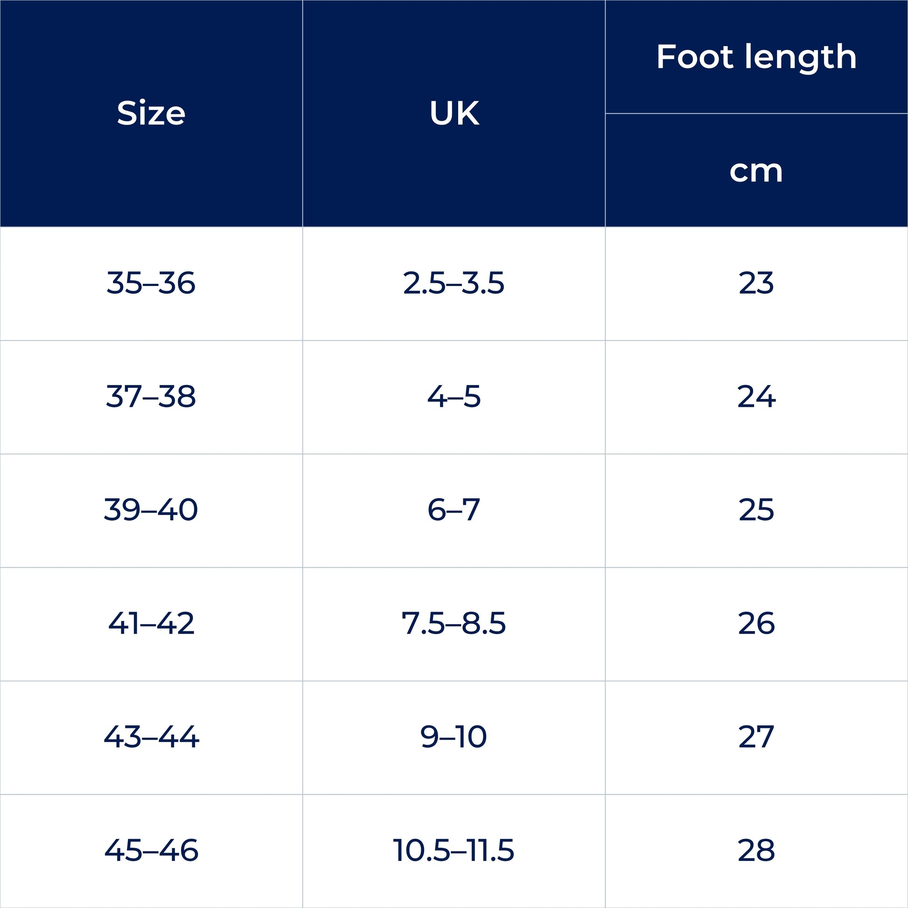Select the Foot length header cell
This screenshot has width=908, height=908.
click(756, 57)
